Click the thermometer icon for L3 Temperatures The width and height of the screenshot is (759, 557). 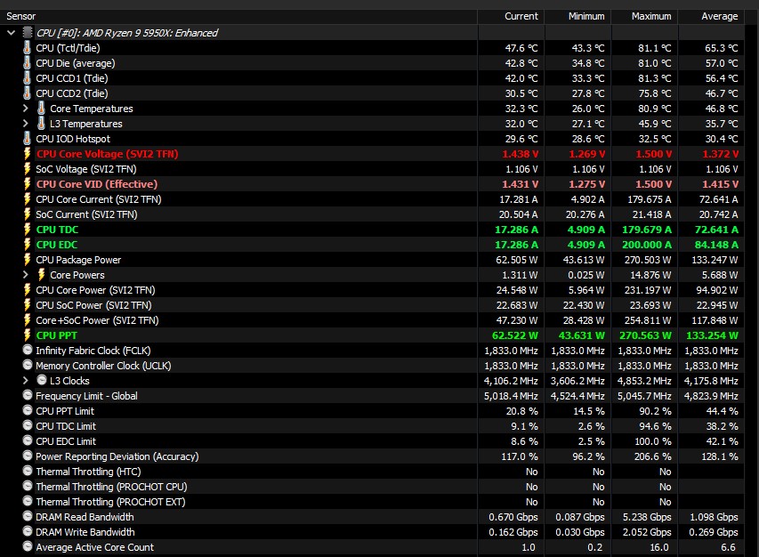[x=41, y=123]
